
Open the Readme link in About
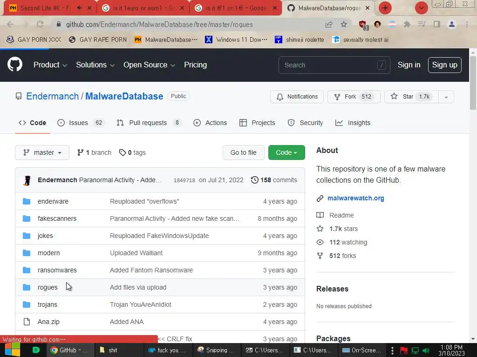click(x=335, y=215)
